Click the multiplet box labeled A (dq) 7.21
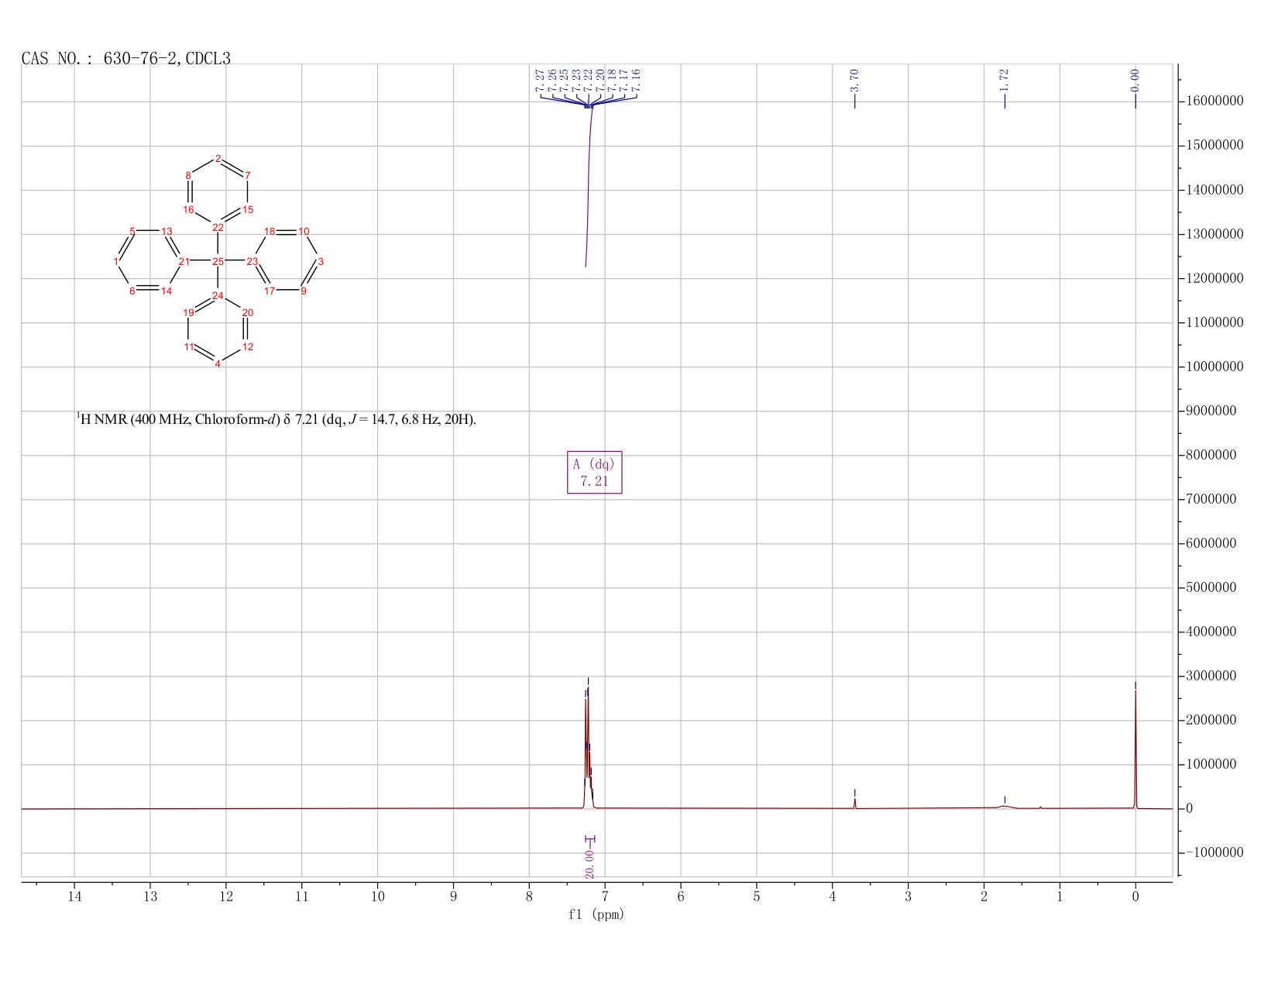The width and height of the screenshot is (1278, 988). click(594, 472)
